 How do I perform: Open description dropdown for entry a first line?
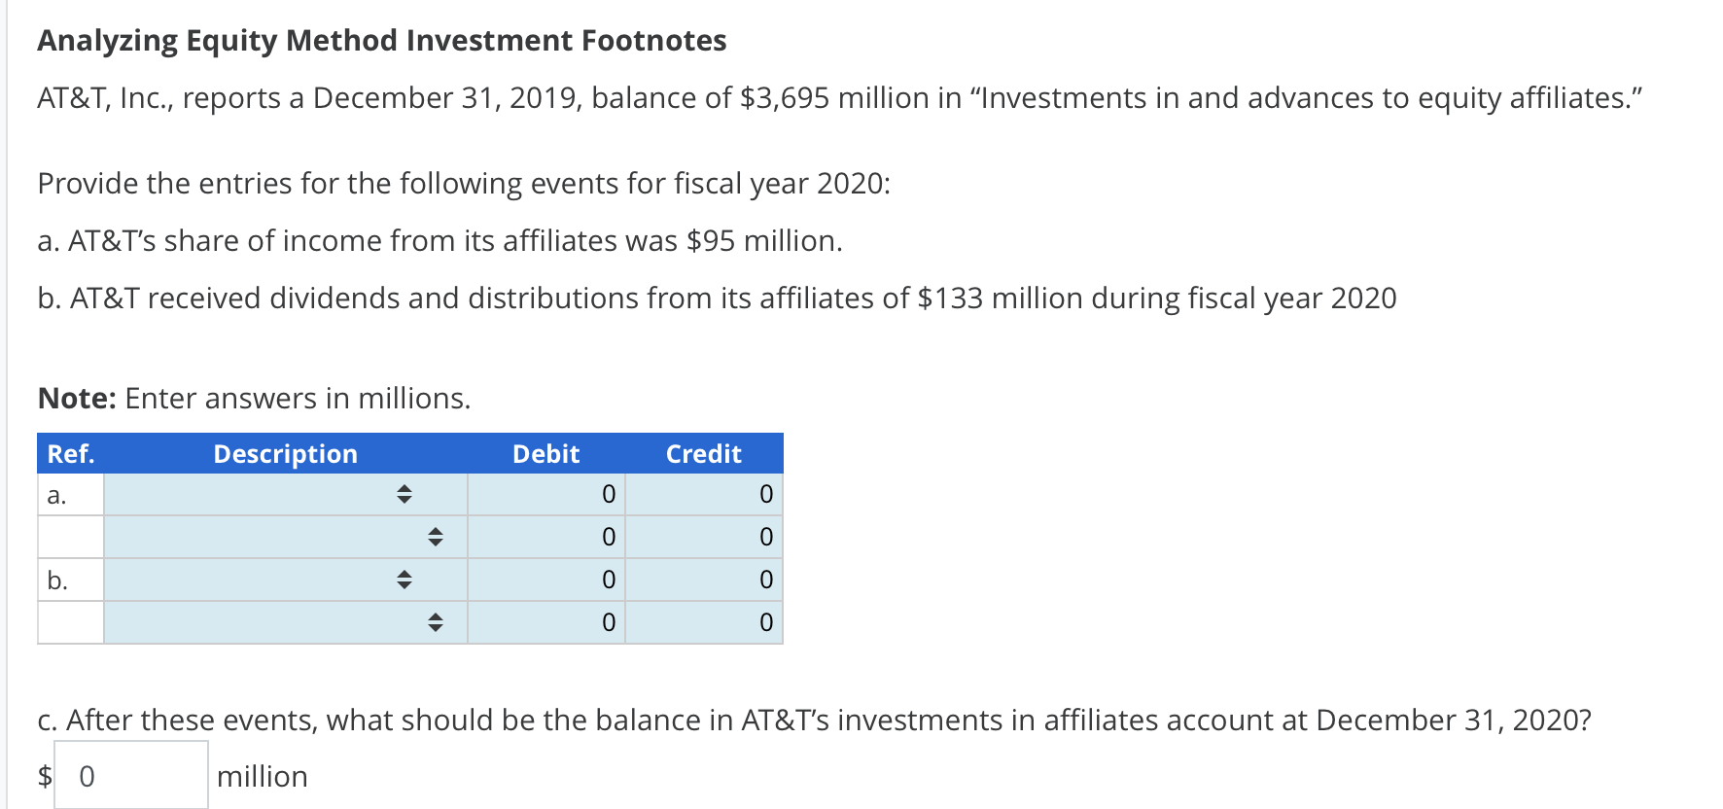pyautogui.click(x=285, y=495)
